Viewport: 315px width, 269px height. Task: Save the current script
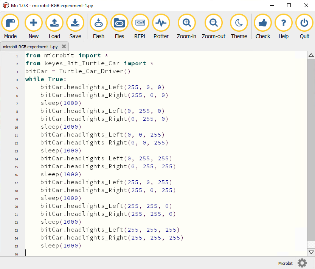coord(75,26)
